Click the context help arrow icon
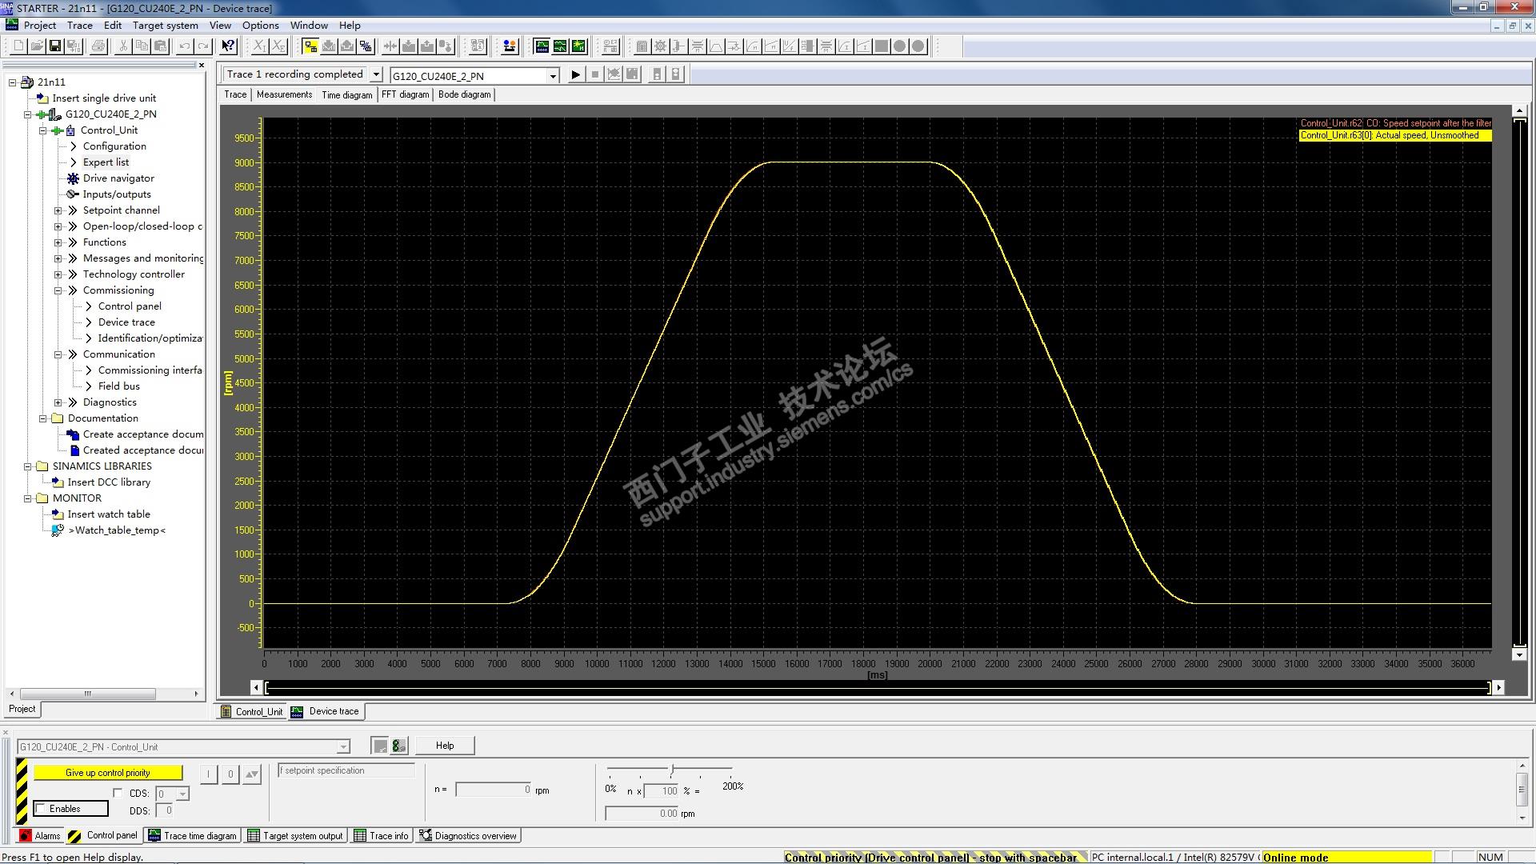 (x=228, y=46)
